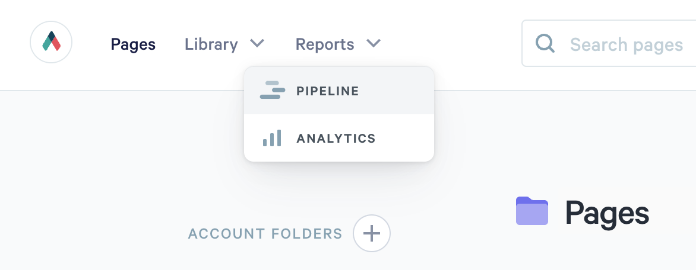The width and height of the screenshot is (696, 270).
Task: Click the ACCOUNT FOLDERS label
Action: tap(265, 233)
